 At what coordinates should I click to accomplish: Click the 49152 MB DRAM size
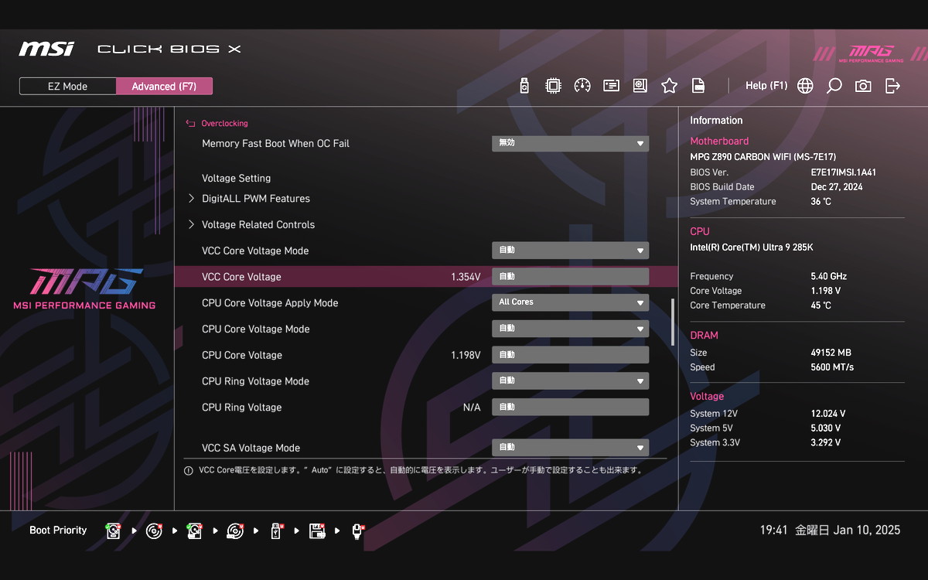[831, 353]
